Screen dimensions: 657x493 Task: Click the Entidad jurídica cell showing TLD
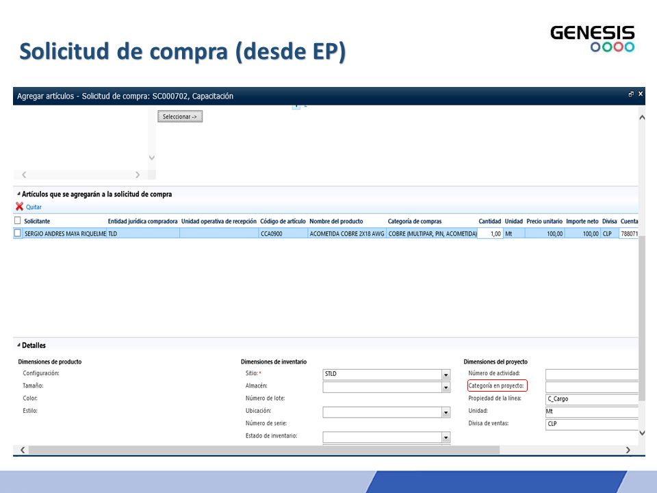143,233
